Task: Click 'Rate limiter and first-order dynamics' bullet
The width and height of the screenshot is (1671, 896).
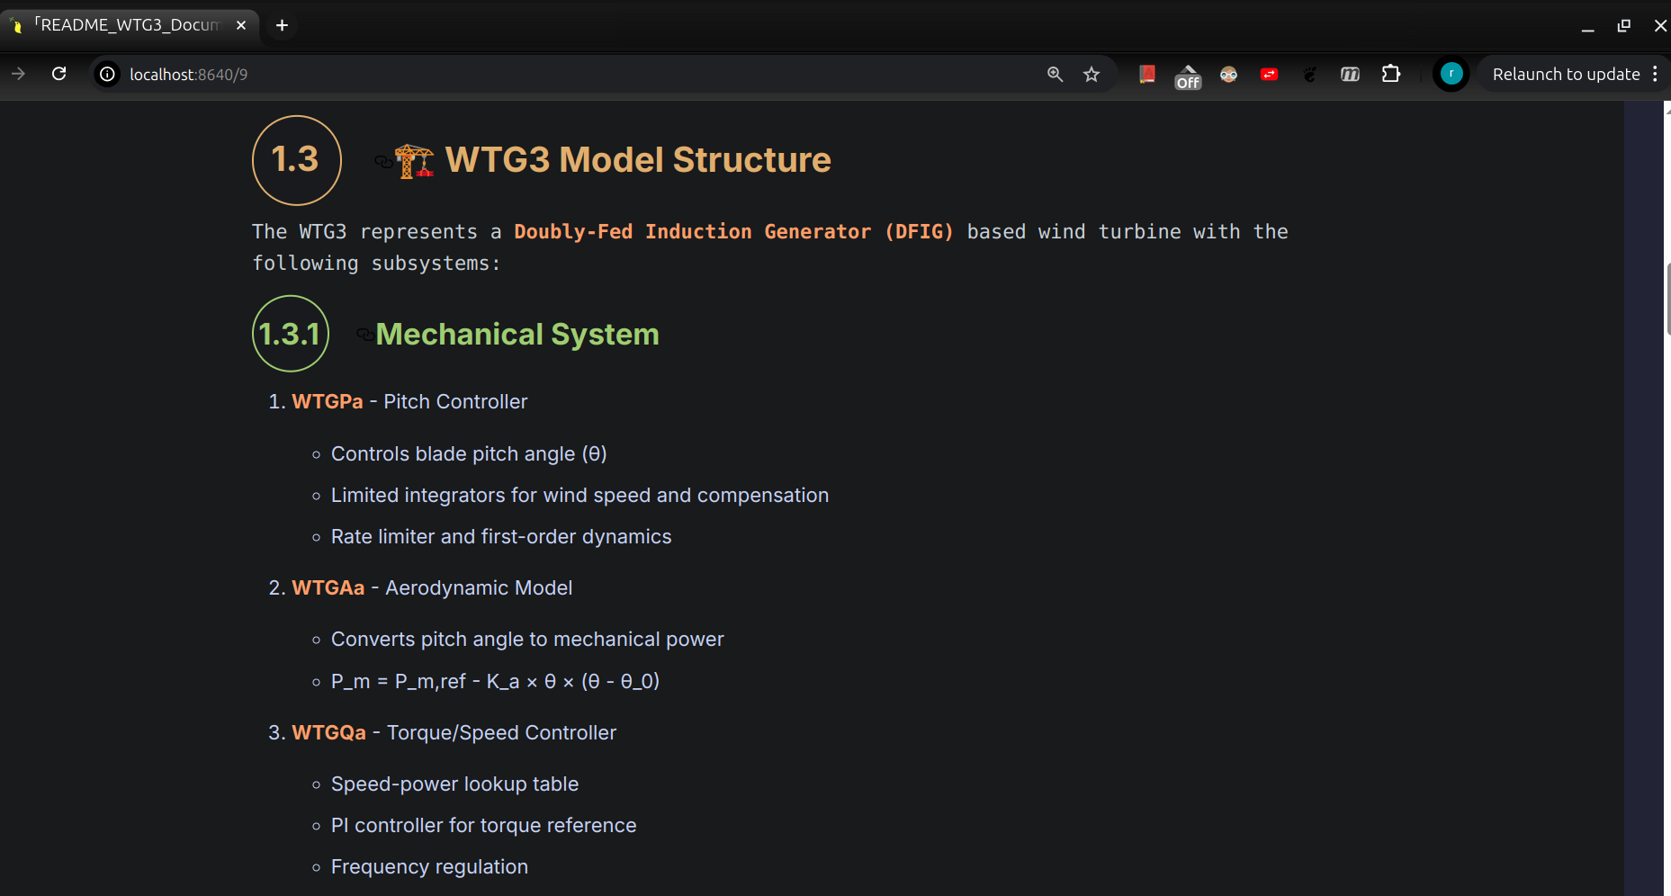Action: [501, 536]
